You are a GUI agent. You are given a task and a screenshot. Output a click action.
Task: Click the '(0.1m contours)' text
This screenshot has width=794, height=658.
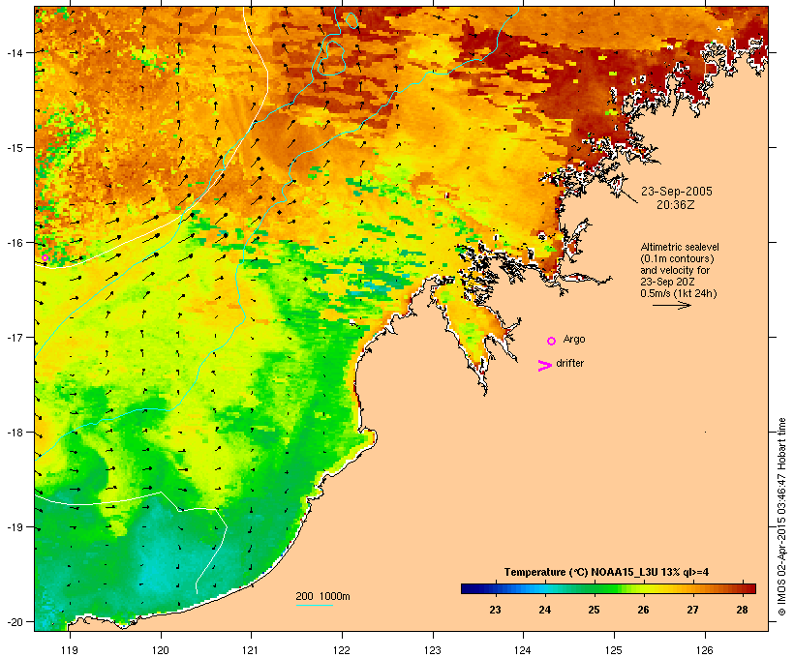tap(677, 258)
